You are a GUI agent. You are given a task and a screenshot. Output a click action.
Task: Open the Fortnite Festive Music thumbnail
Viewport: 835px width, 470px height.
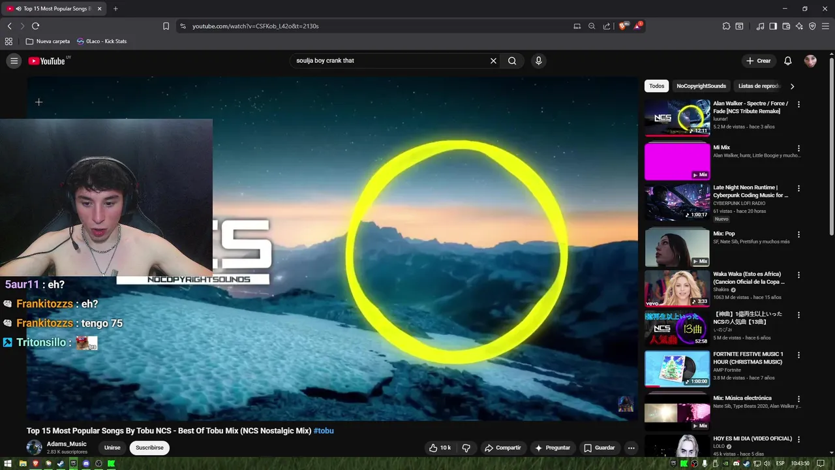pos(677,369)
